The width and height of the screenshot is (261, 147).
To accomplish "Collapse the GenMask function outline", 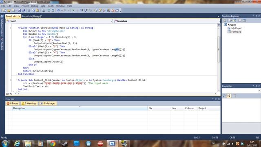I will (x=11, y=28).
